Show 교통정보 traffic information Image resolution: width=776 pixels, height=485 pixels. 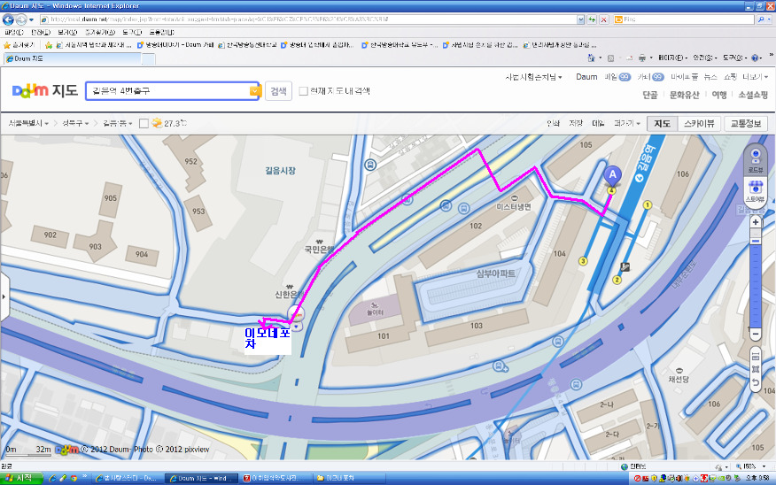pos(745,124)
